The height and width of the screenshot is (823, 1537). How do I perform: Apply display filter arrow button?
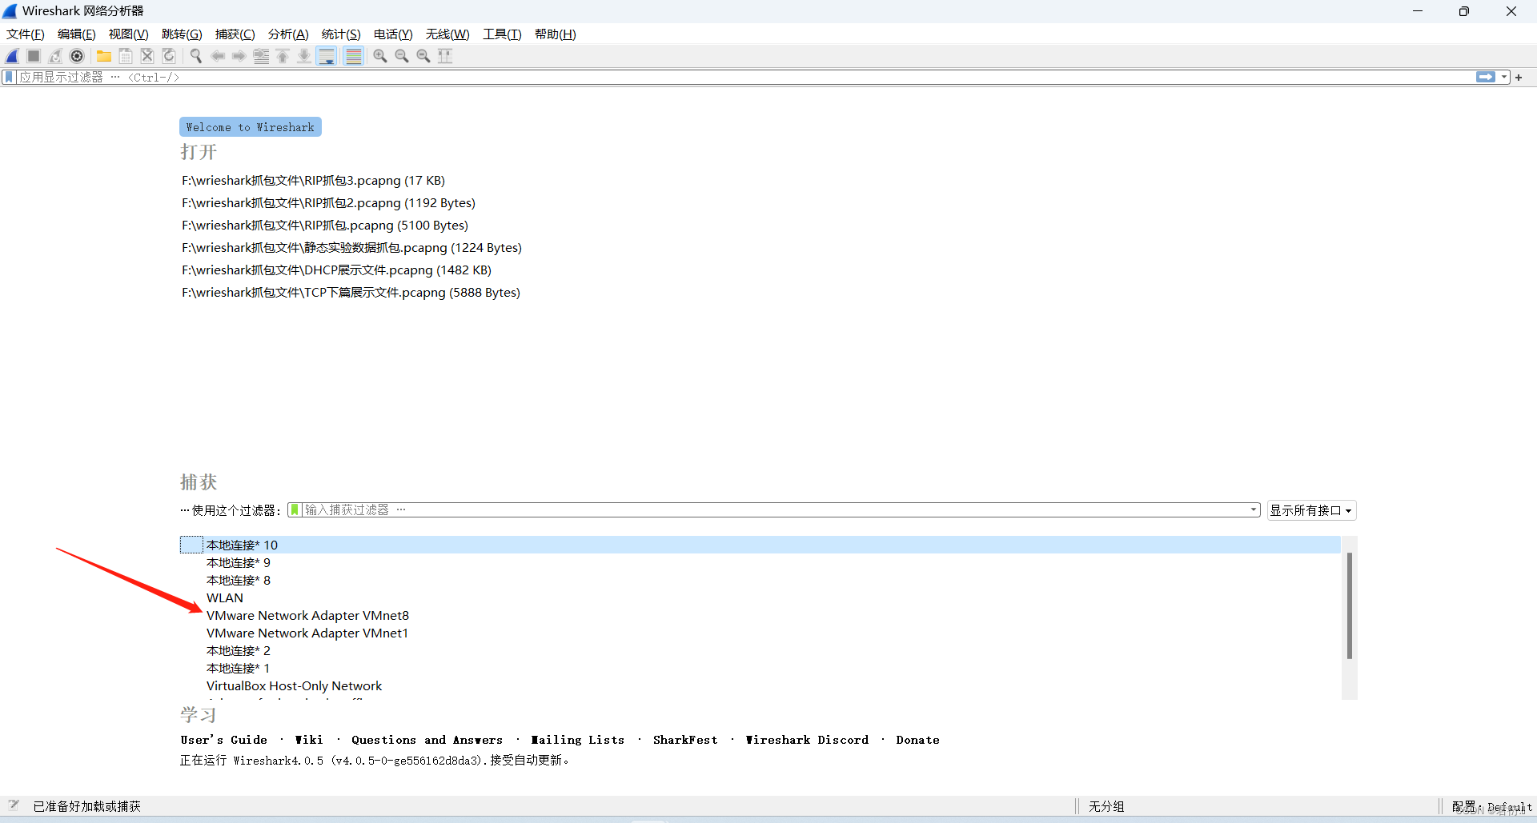point(1486,78)
